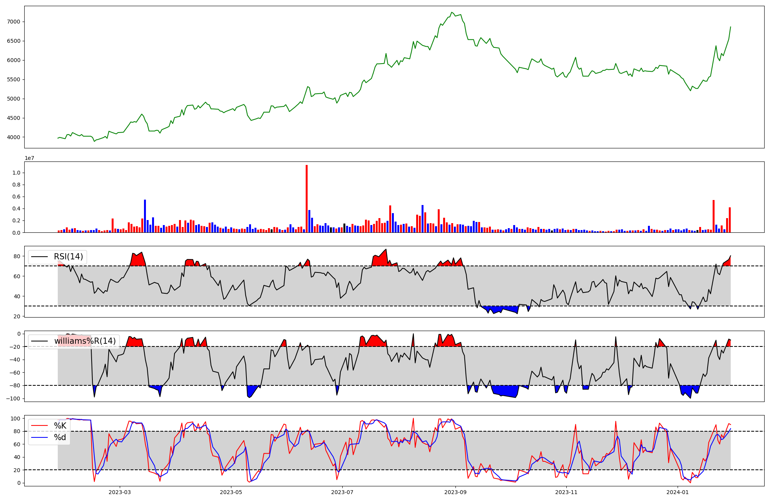Click the 2023-11 x-axis date label
This screenshot has height=501, width=770.
coord(567,492)
